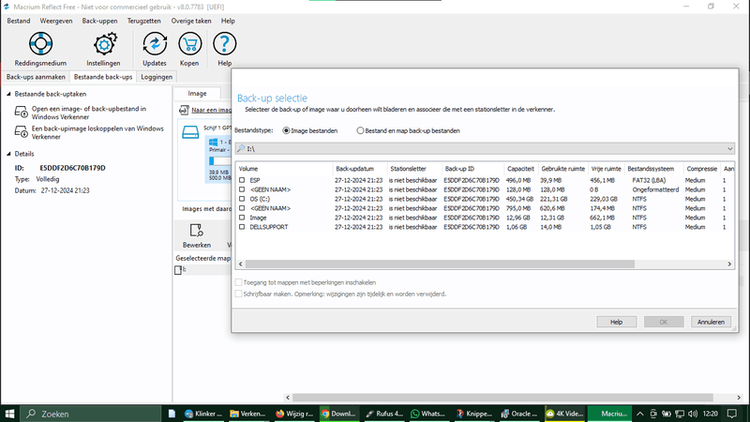This screenshot has width=750, height=422.
Task: Open Firefox 'Wijzig' taskbar item
Action: click(x=294, y=414)
